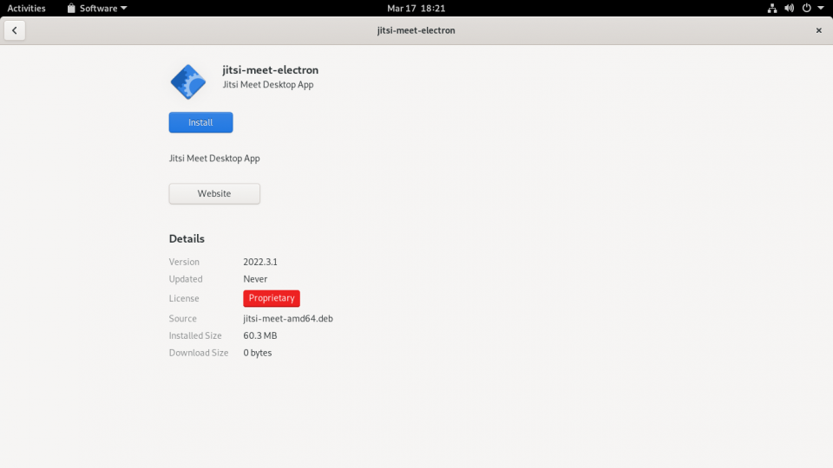This screenshot has width=833, height=468.
Task: Click the Details heading
Action: coord(187,239)
